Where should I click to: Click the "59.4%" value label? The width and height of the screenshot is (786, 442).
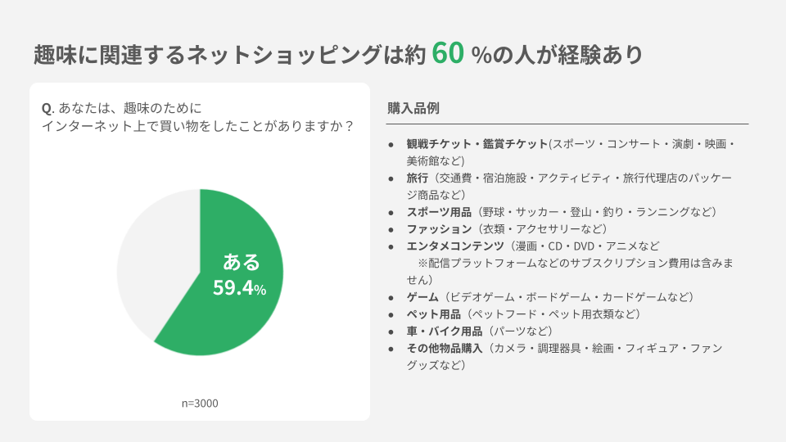(x=240, y=288)
